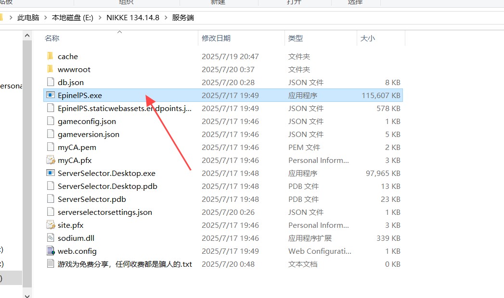Navigate to 此电脑 in the breadcrumb
Viewport: 504px width, 298px height.
point(28,17)
